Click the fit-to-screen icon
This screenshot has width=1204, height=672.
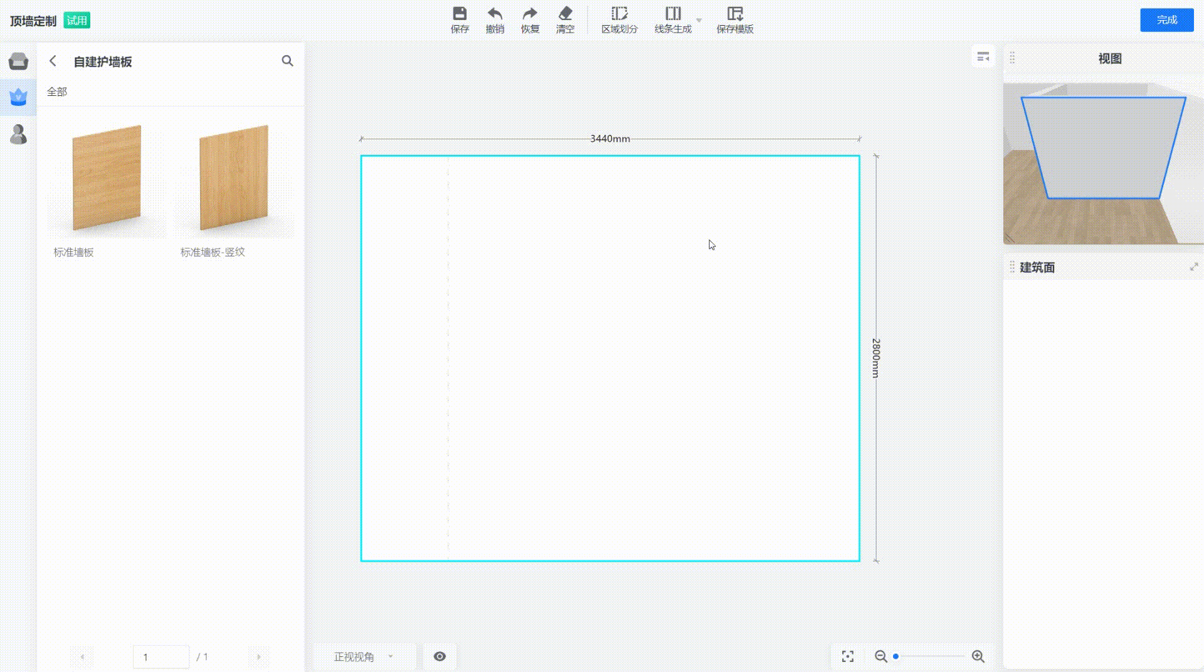point(848,656)
